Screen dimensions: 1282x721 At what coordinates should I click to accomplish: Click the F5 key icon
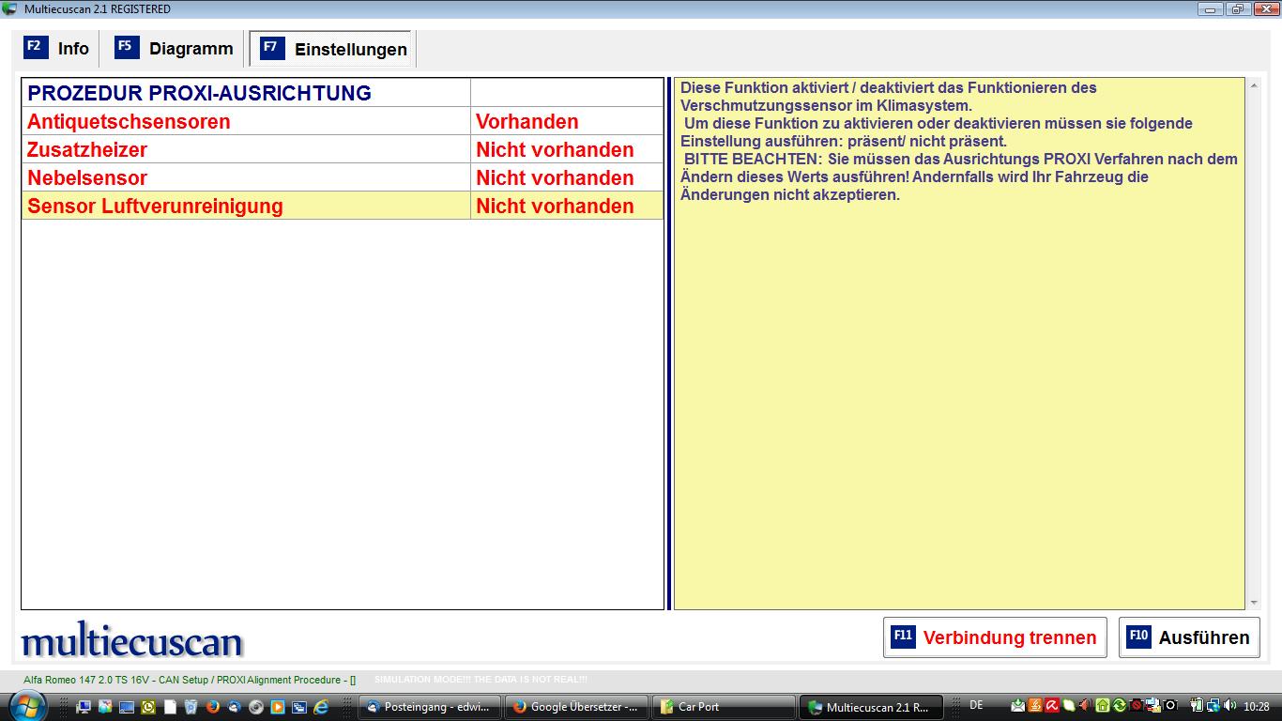pyautogui.click(x=126, y=47)
